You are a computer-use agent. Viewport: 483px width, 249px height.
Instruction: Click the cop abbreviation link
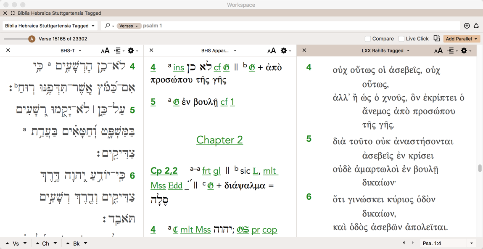coord(270,230)
